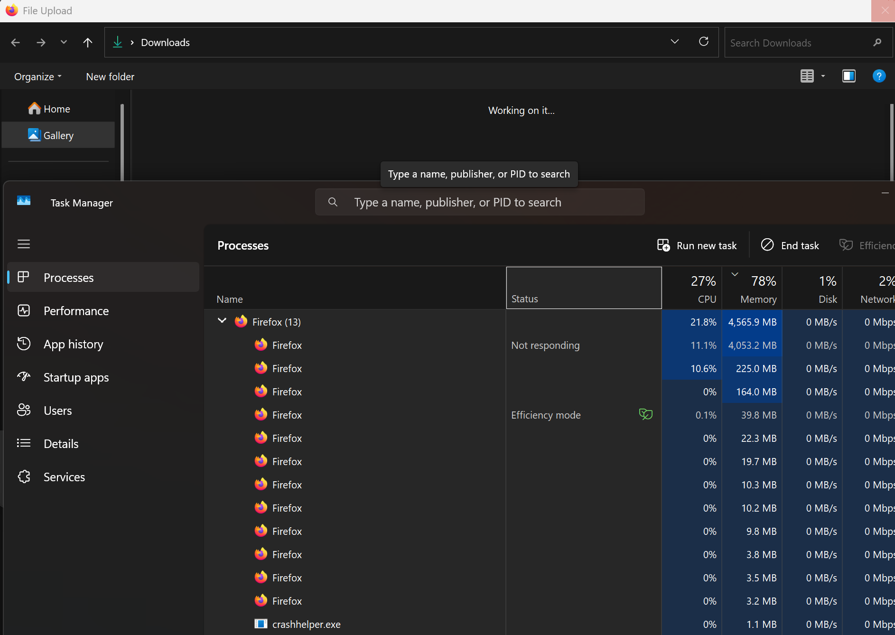Open the Services tab
This screenshot has height=635, width=895.
coord(103,476)
